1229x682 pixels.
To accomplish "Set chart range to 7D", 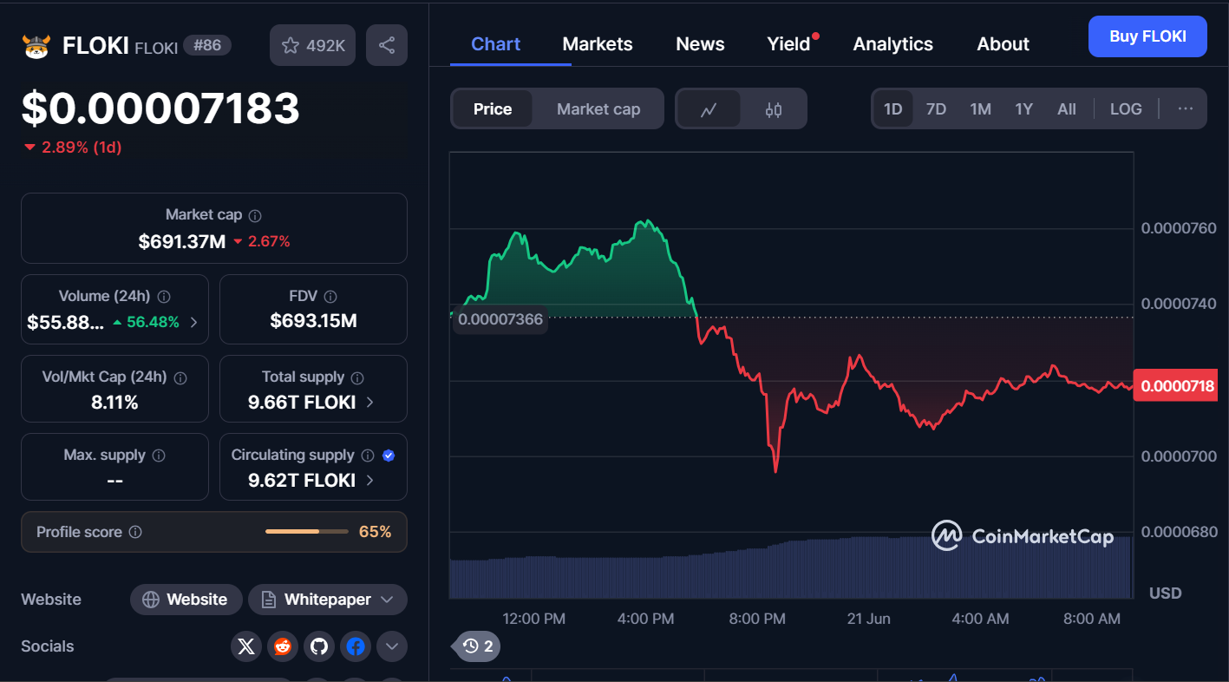I will [x=936, y=109].
